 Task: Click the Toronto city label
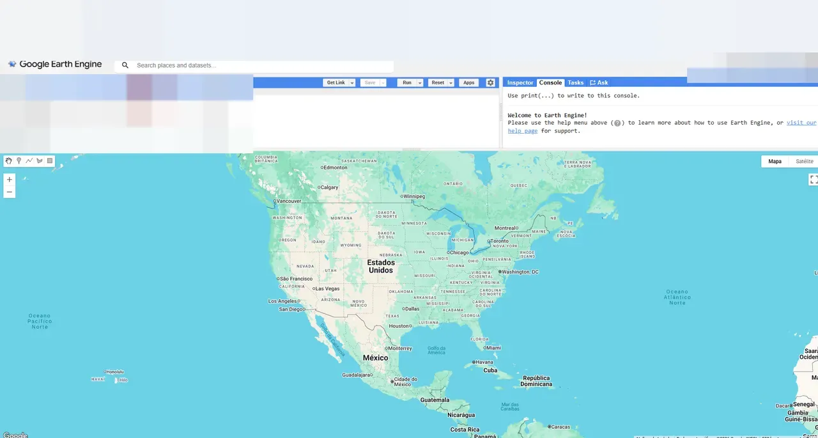pos(499,241)
